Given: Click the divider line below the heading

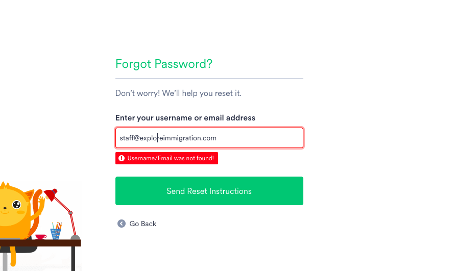Looking at the screenshot, I should tap(209, 79).
